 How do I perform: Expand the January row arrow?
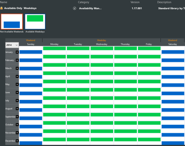coord(17,52)
